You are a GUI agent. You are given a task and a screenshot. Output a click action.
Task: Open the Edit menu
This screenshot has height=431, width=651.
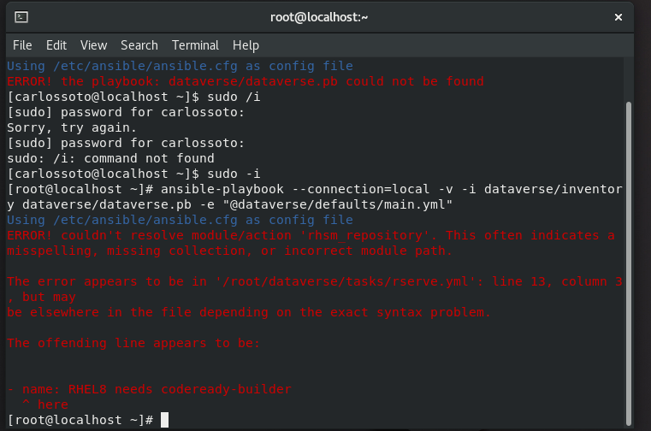(x=56, y=45)
